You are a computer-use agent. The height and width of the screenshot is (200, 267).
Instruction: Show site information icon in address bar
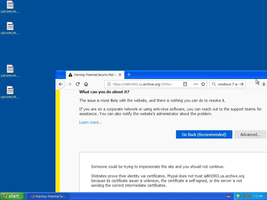[109, 84]
